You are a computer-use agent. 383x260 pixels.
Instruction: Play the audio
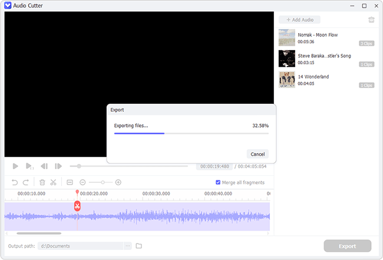[x=15, y=166]
